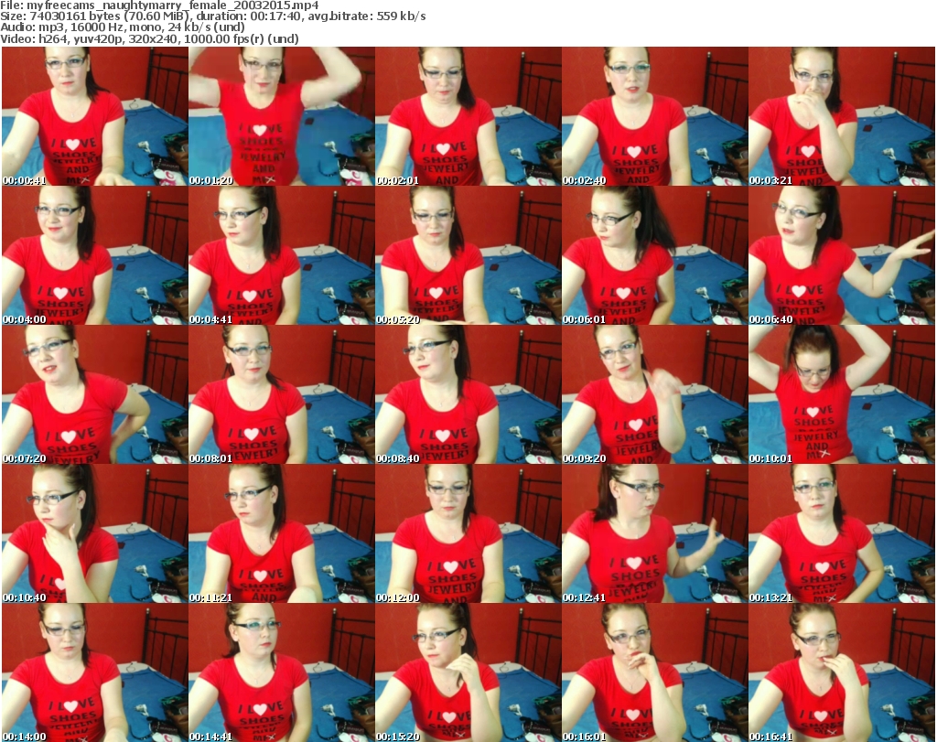Select the thumbnail stamped 00:14:00
The width and height of the screenshot is (937, 742).
95,673
